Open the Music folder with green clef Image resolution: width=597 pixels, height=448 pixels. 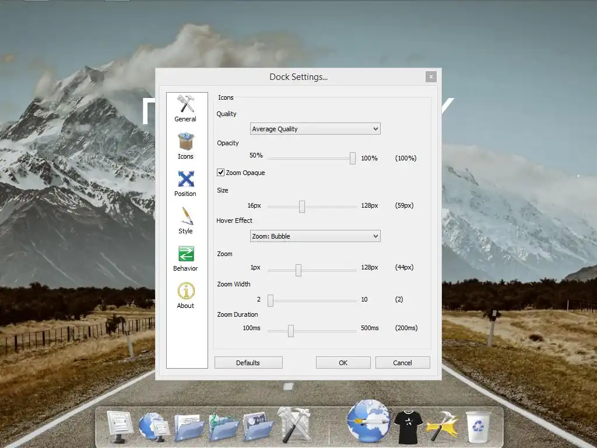coord(224,426)
